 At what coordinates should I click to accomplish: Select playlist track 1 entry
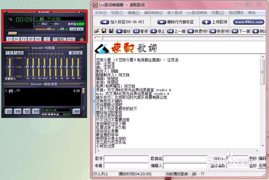(x=42, y=91)
